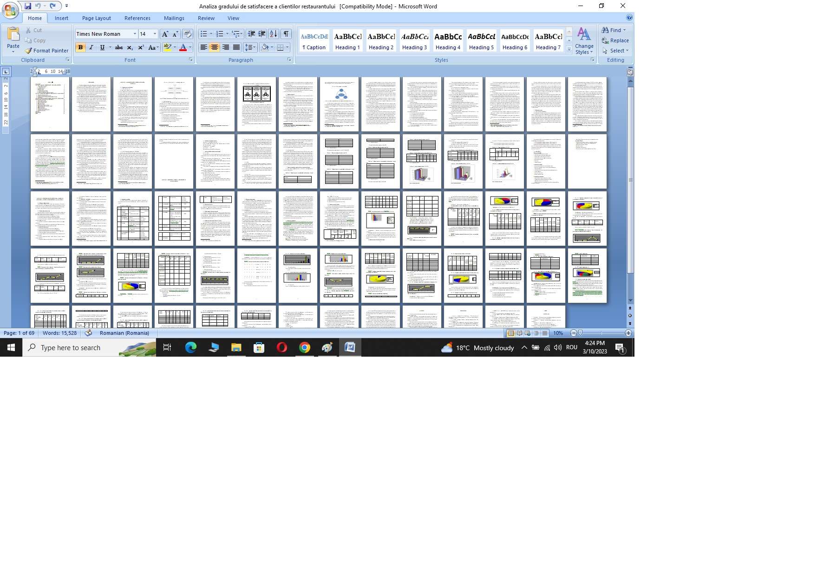This screenshot has height=561, width=837.
Task: Open the Insert tab
Action: [61, 18]
